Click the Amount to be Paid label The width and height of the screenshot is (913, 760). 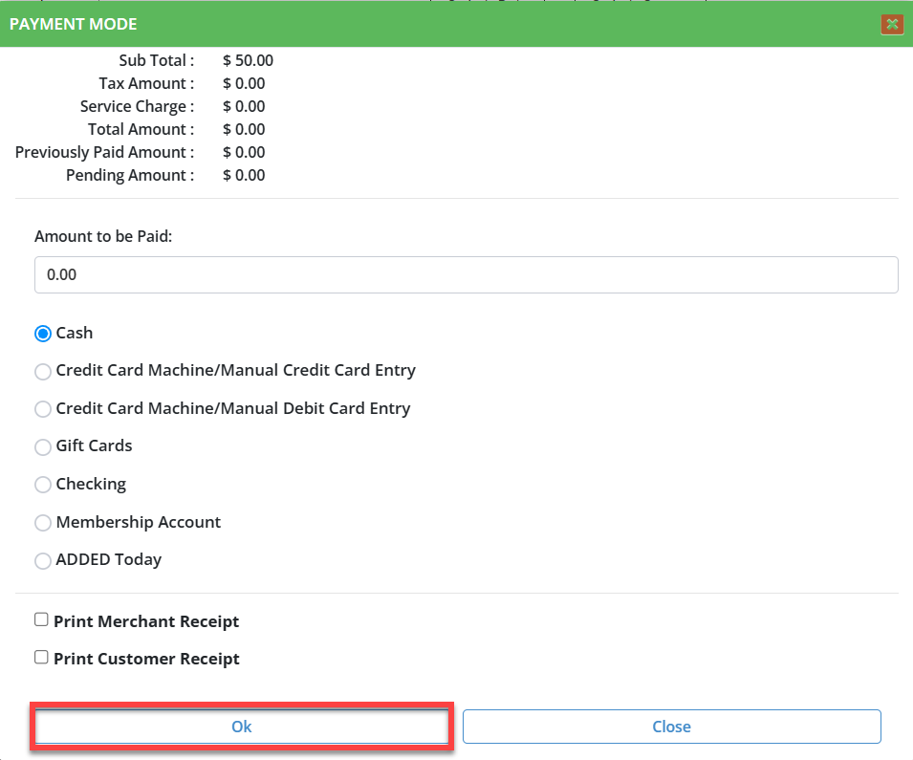[103, 235]
